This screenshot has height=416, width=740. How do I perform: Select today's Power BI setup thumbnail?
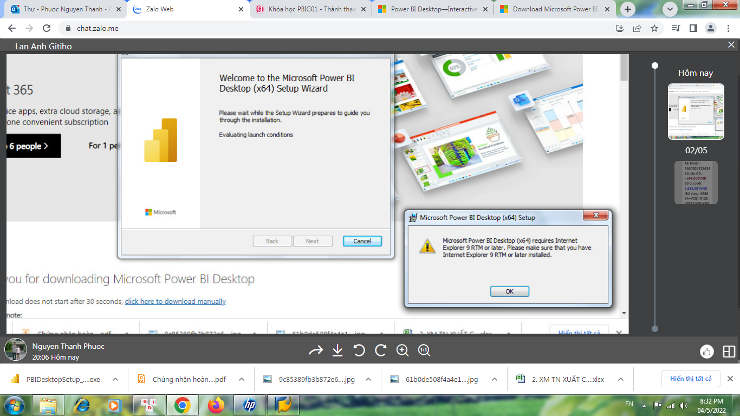[696, 112]
